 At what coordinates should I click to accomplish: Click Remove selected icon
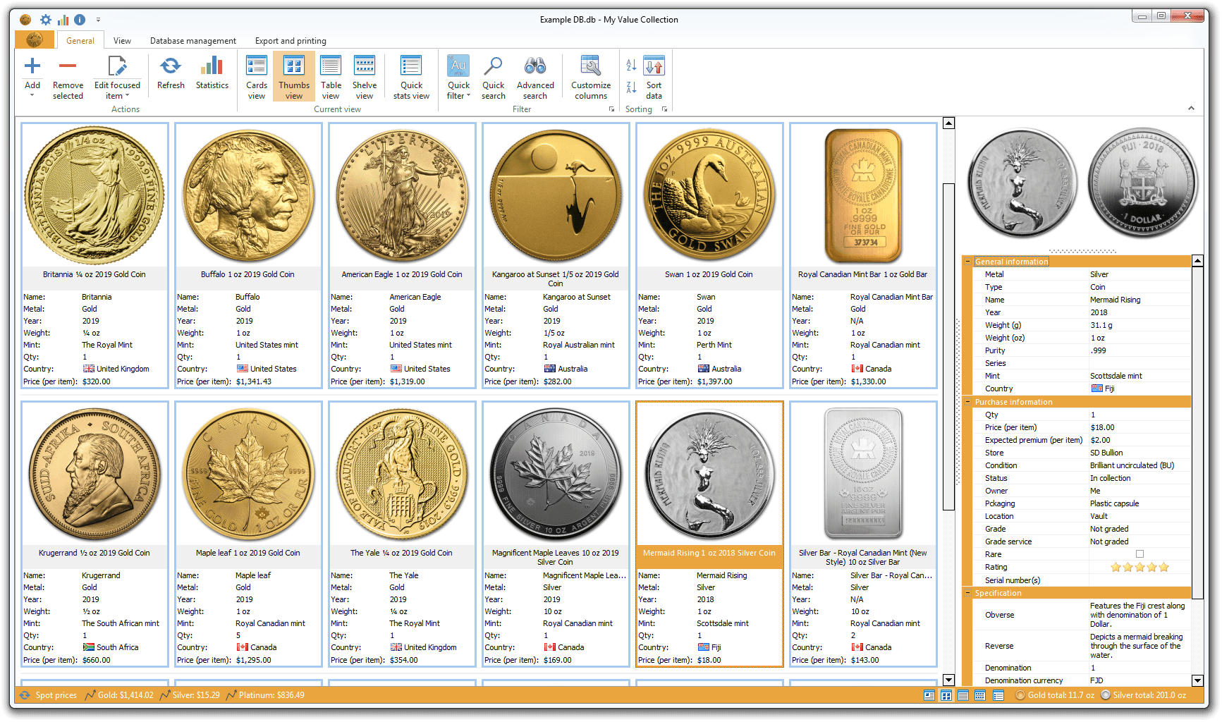[68, 67]
